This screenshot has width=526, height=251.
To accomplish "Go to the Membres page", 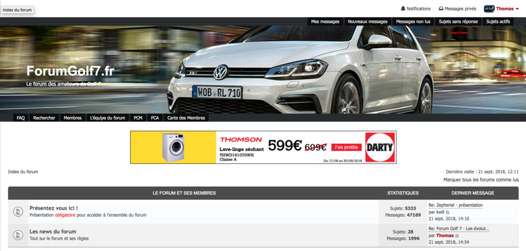I will (72, 118).
